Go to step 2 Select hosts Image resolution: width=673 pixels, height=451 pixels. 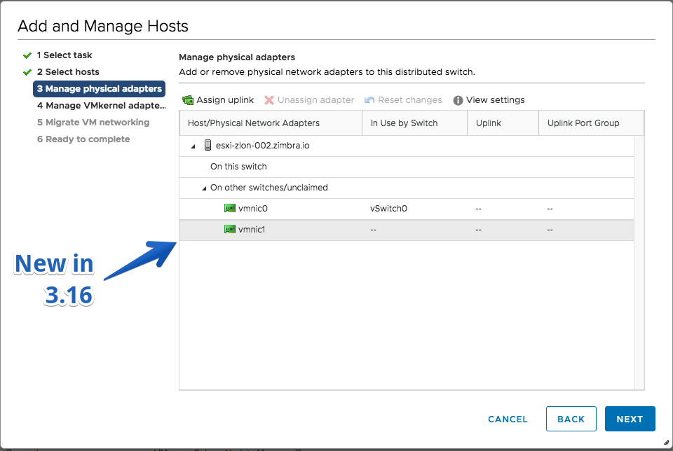coord(68,72)
